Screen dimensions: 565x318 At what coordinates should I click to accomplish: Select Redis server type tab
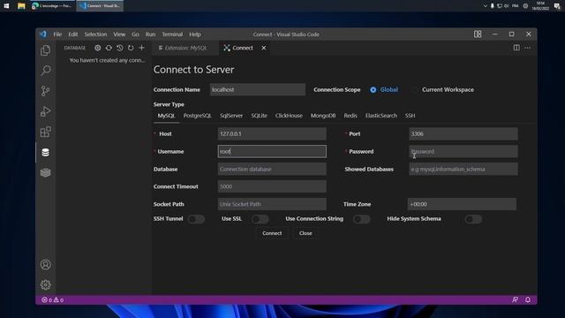(x=350, y=116)
